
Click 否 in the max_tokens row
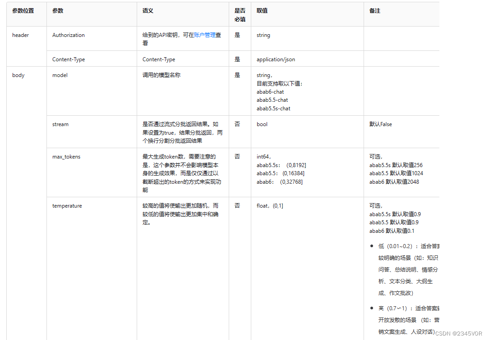(237, 157)
